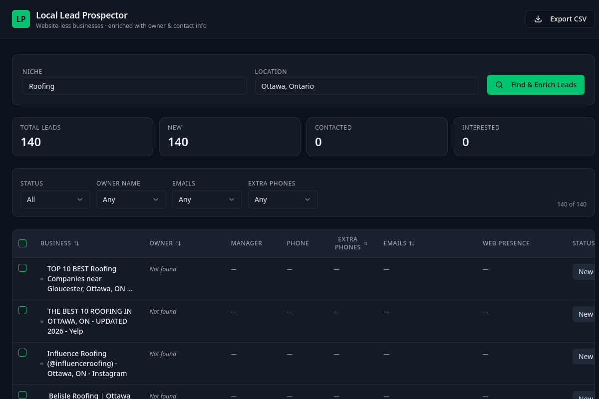Open the Emails filter dropdown

[207, 199]
